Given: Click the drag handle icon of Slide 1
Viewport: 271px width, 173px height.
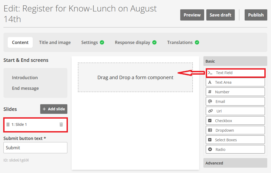Looking at the screenshot, I should pyautogui.click(x=8, y=124).
